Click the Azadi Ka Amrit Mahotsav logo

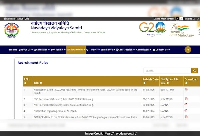(182, 30)
